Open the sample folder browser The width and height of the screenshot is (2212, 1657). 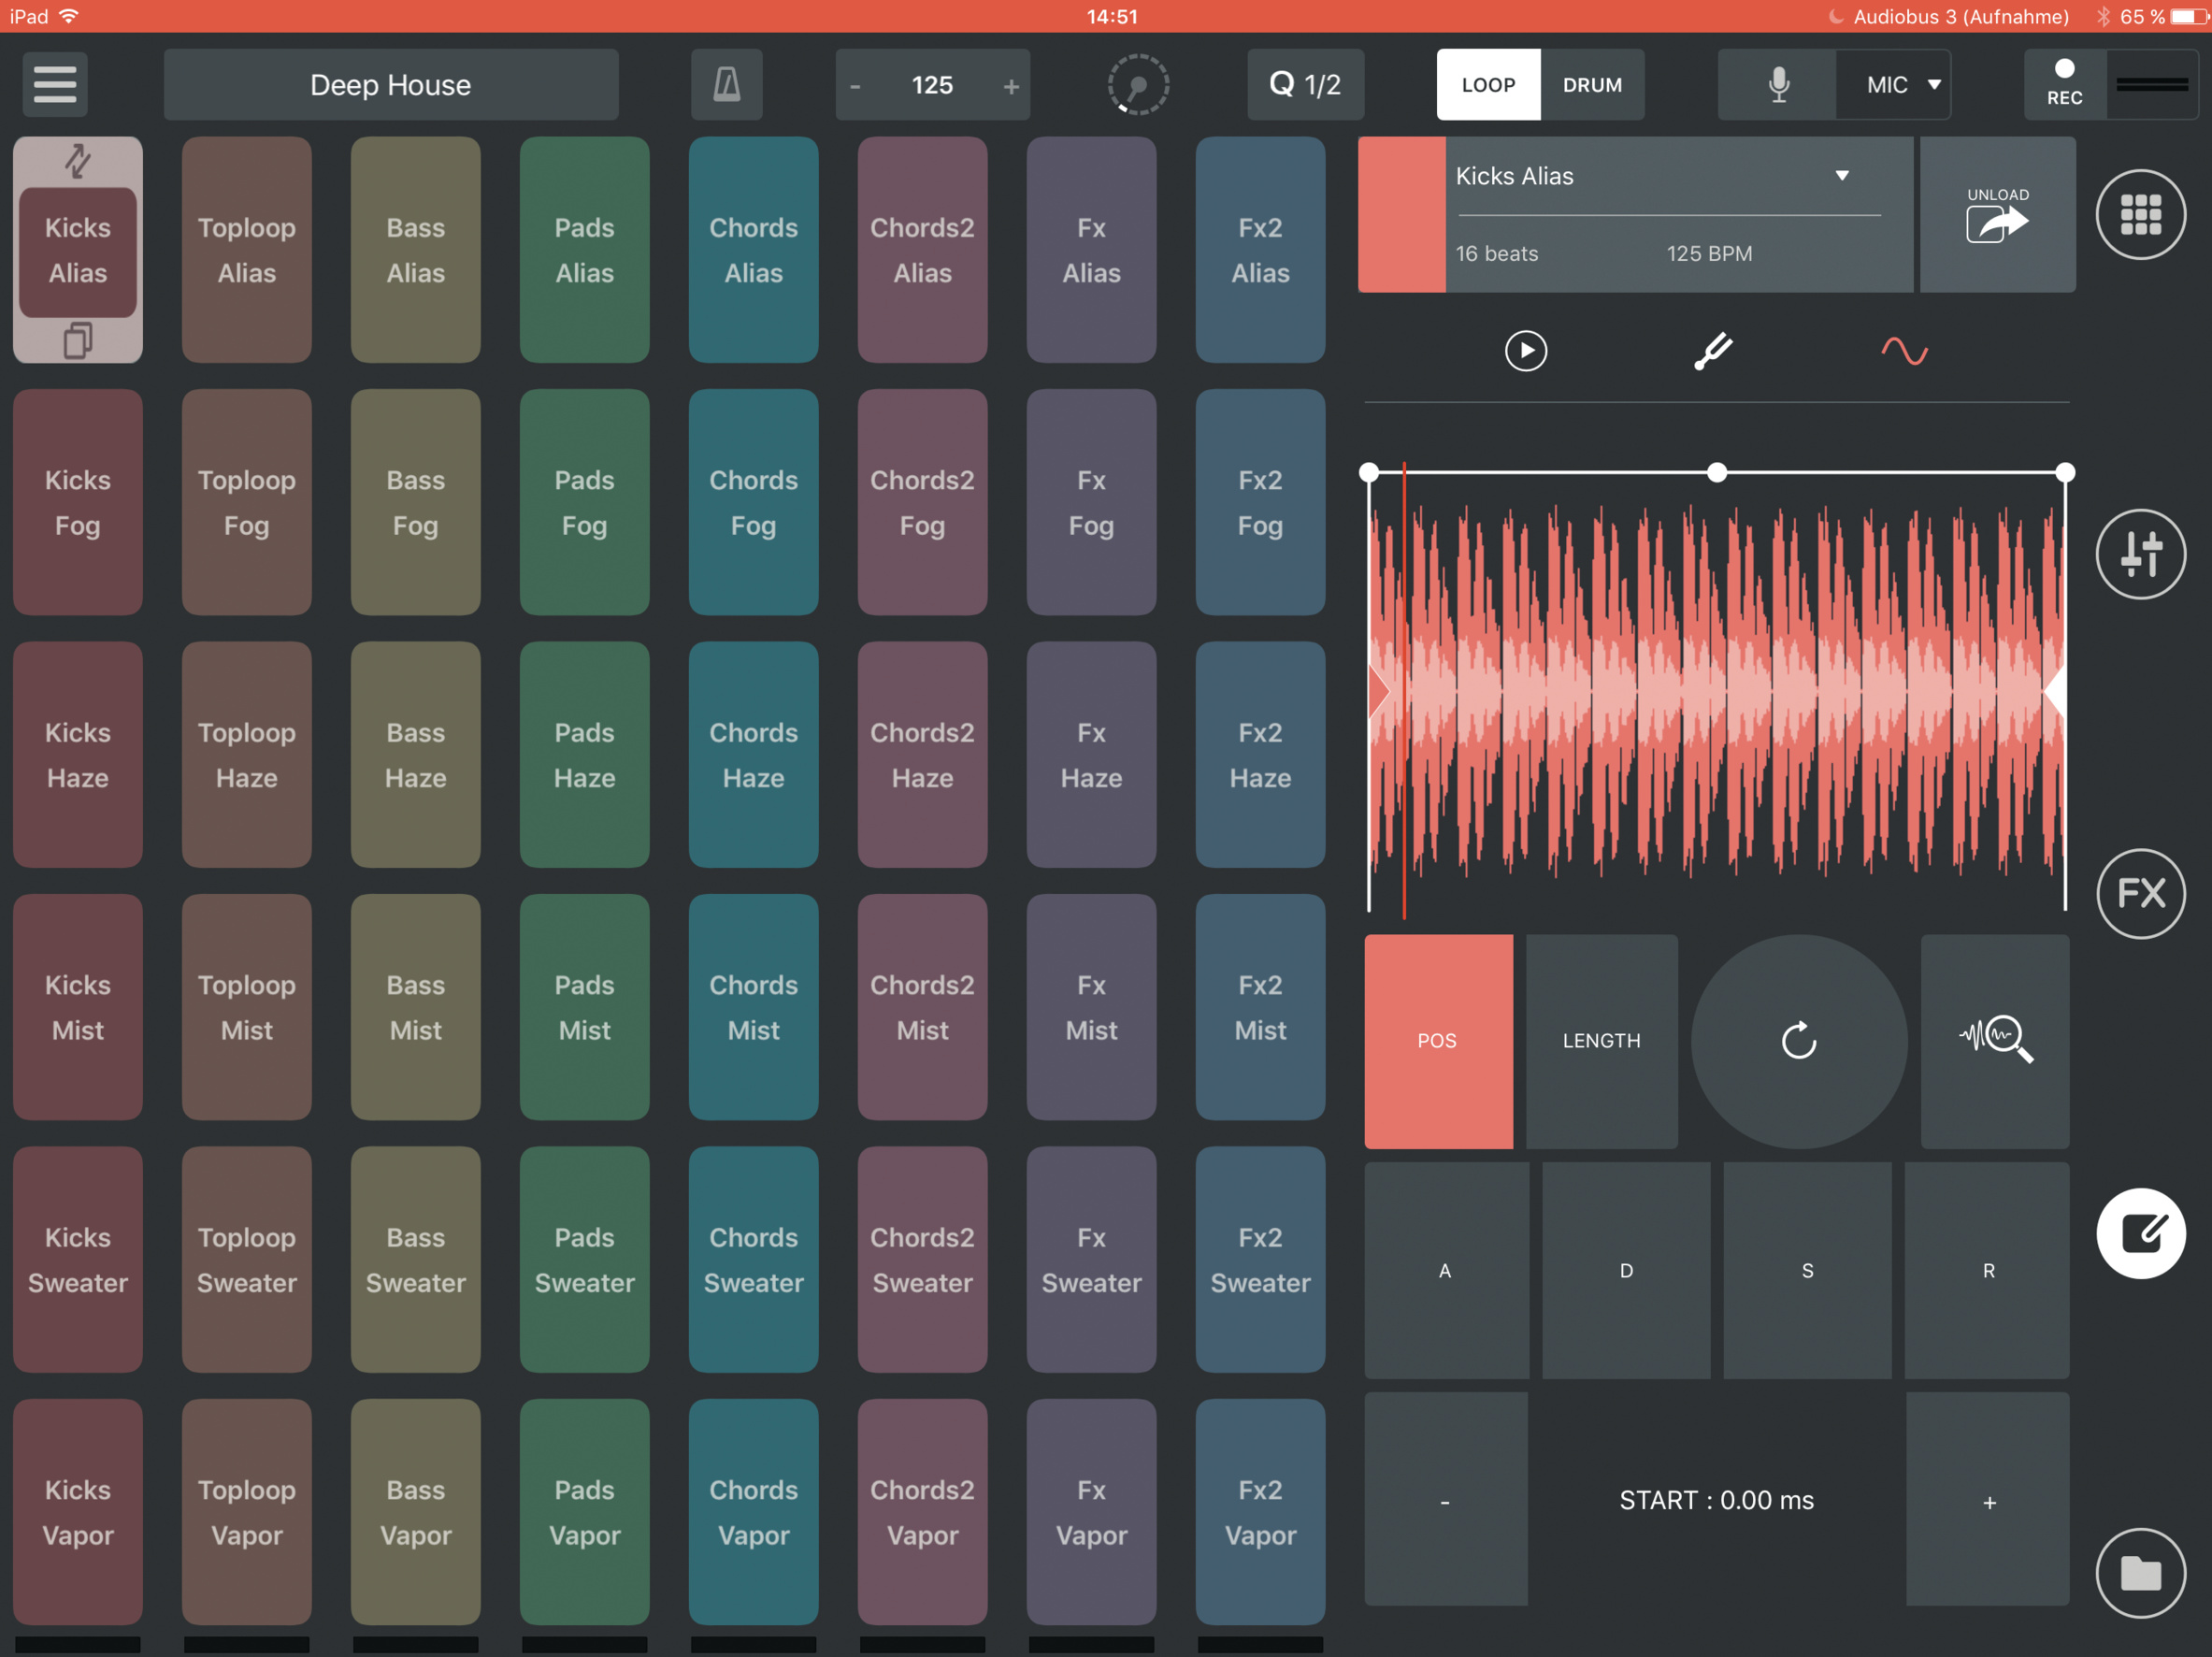pos(2140,1573)
